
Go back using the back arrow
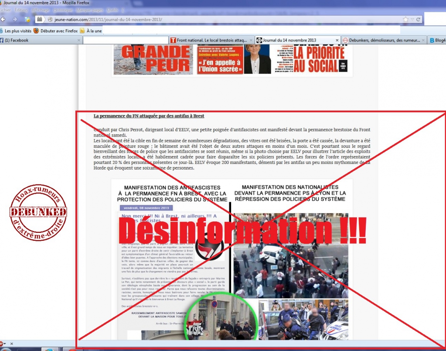point(3,19)
